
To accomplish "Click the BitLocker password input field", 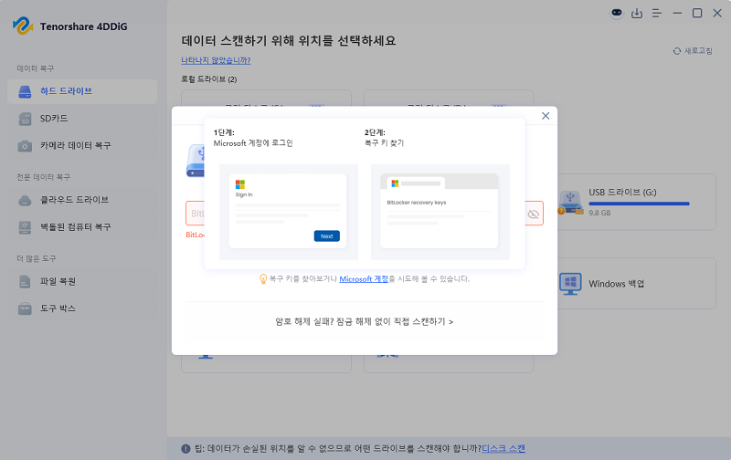I will [x=365, y=214].
